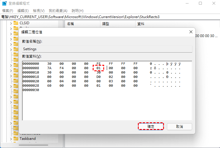Open the 檔案(F) menu
Screen dimensions: 220x148
tap(8, 11)
